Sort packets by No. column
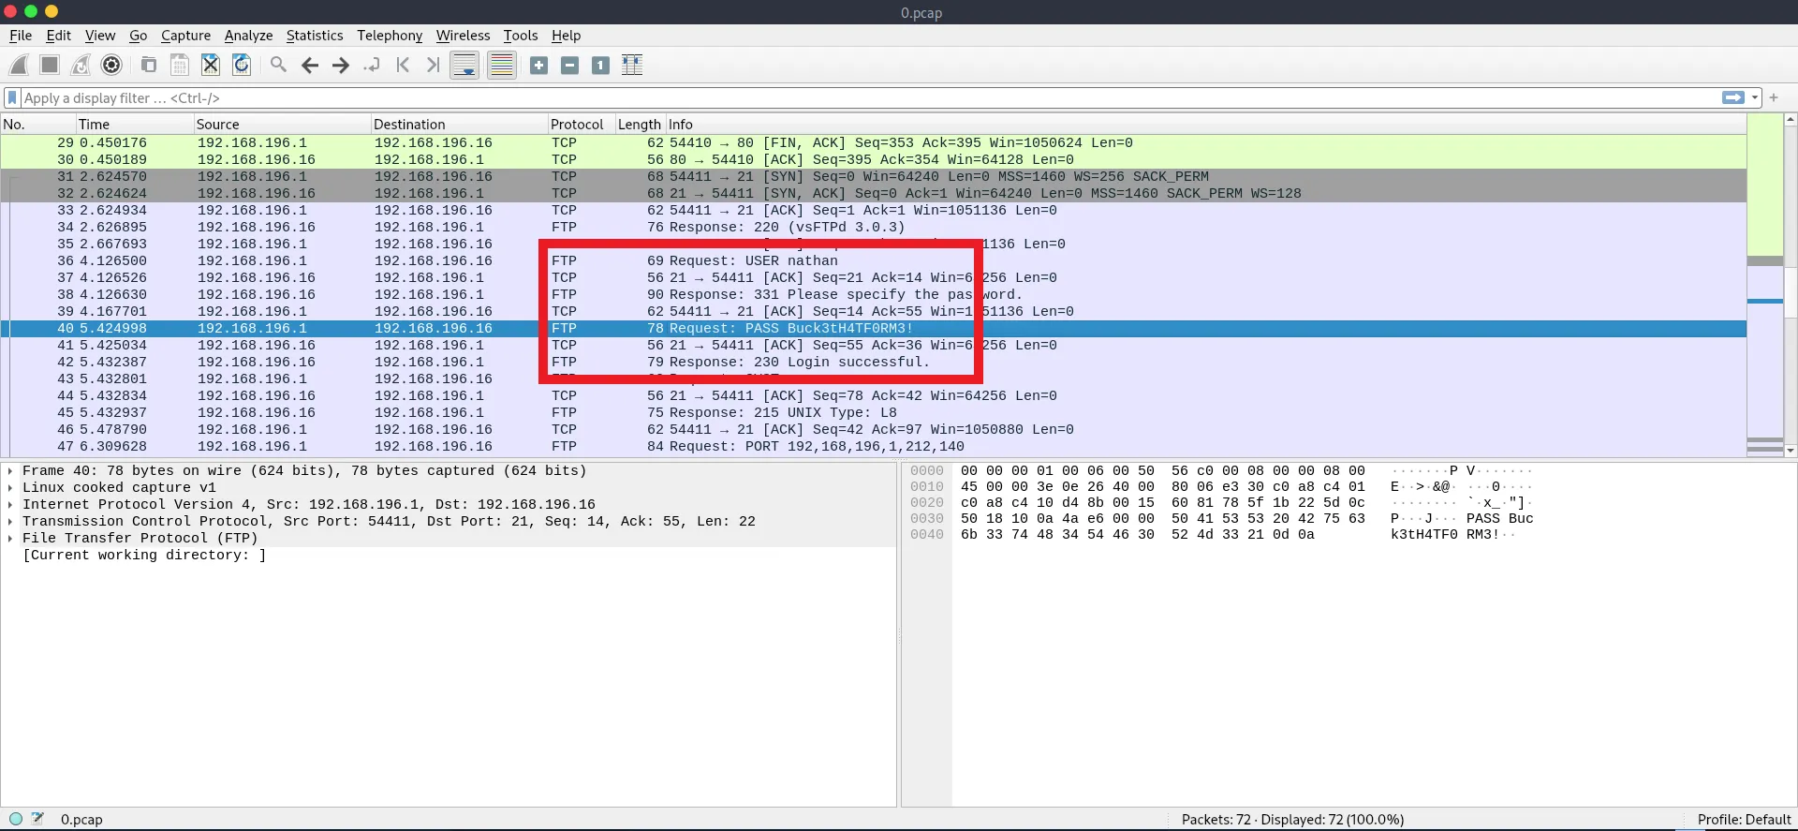This screenshot has width=1798, height=831. coord(37,125)
